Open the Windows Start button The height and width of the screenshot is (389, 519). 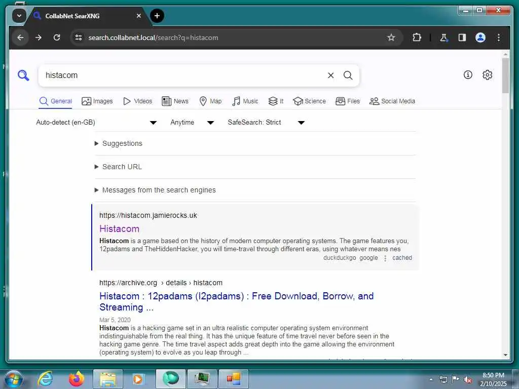point(13,379)
